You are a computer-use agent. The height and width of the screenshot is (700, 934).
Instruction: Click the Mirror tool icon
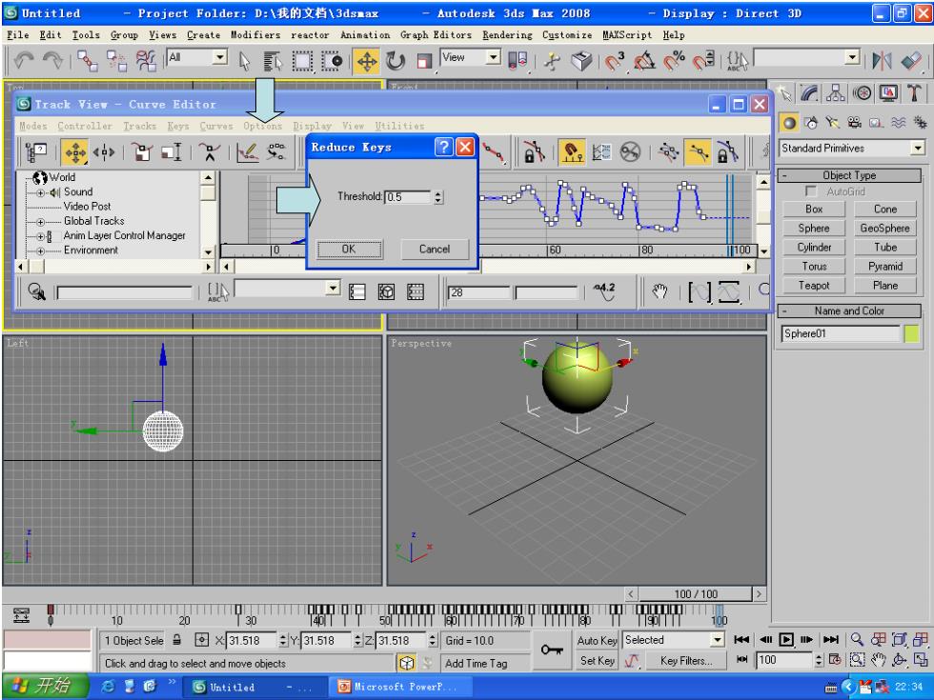click(882, 60)
